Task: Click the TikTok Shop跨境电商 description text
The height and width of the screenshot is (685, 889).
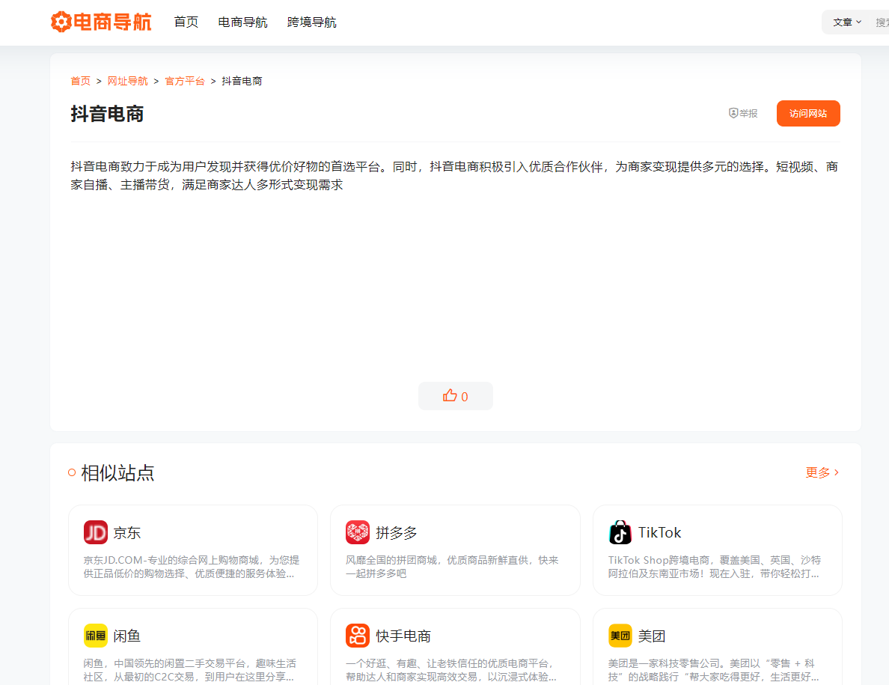Action: (715, 567)
